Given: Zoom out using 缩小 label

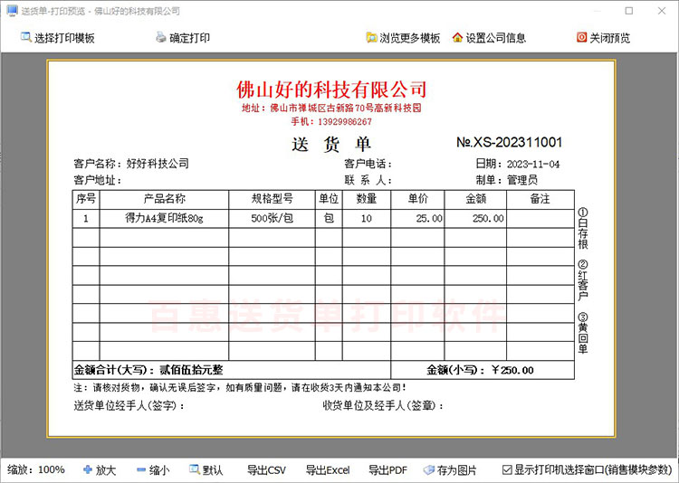Looking at the screenshot, I should coord(159,470).
